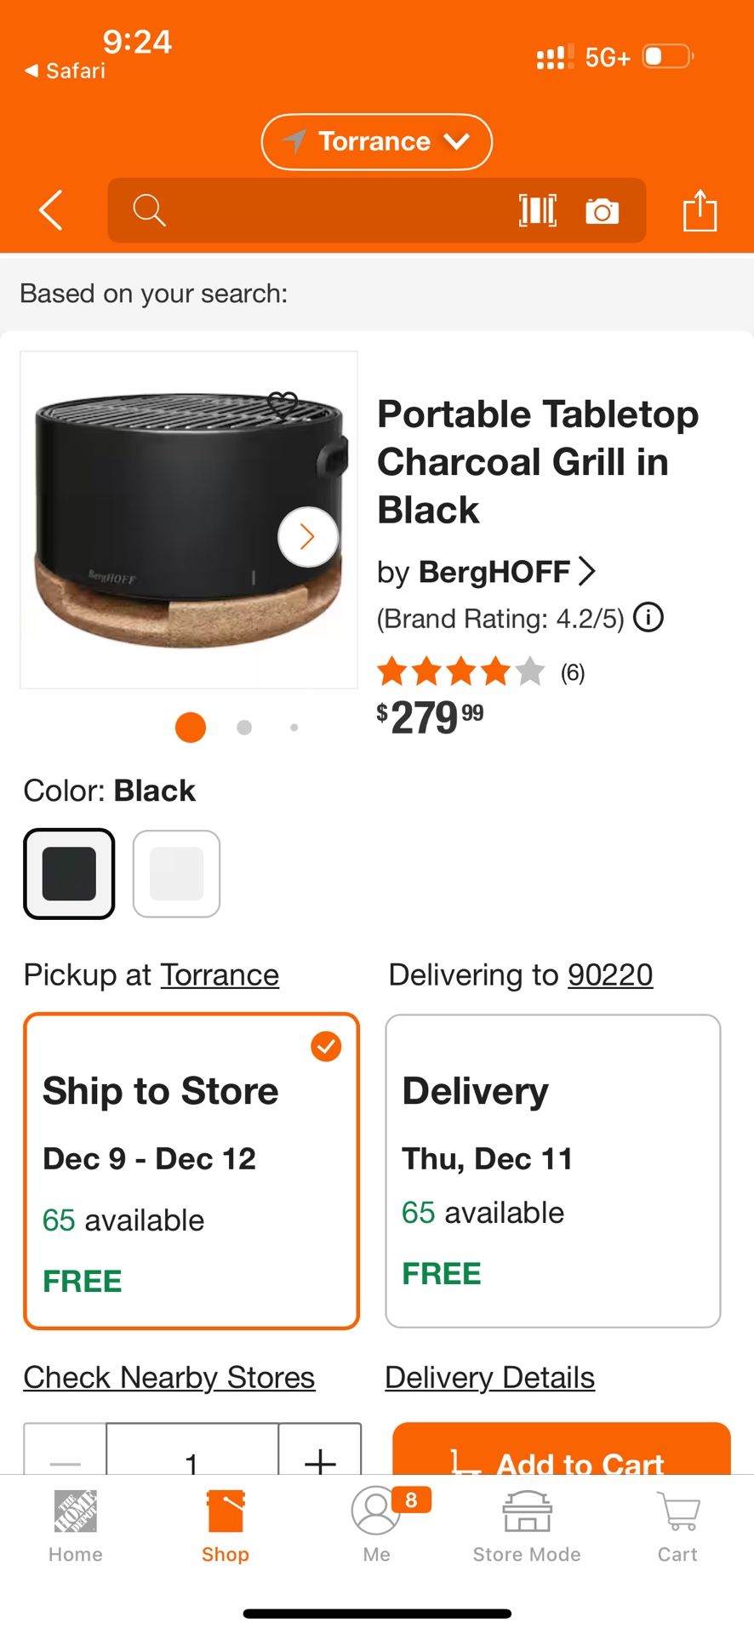754x1634 pixels.
Task: Open camera visual search icon
Action: [x=603, y=210]
